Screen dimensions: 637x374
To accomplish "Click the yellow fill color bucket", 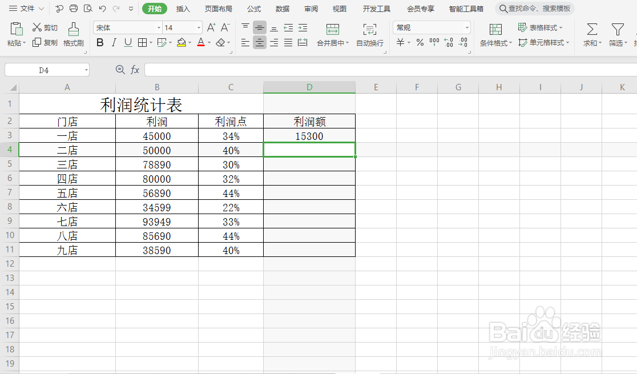I will click(x=182, y=42).
